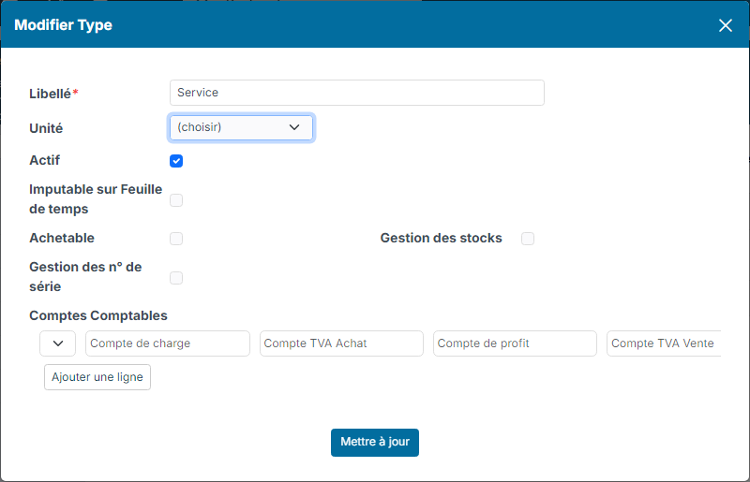Expand the Comptes Comptables row dropdown
The width and height of the screenshot is (750, 482).
(x=57, y=343)
